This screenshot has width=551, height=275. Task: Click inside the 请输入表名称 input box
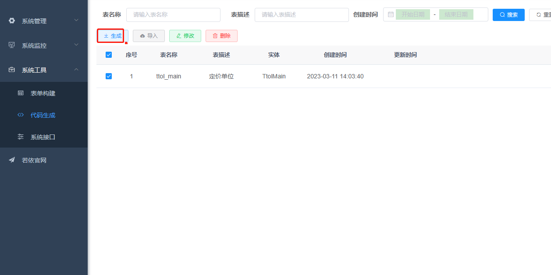click(x=173, y=14)
